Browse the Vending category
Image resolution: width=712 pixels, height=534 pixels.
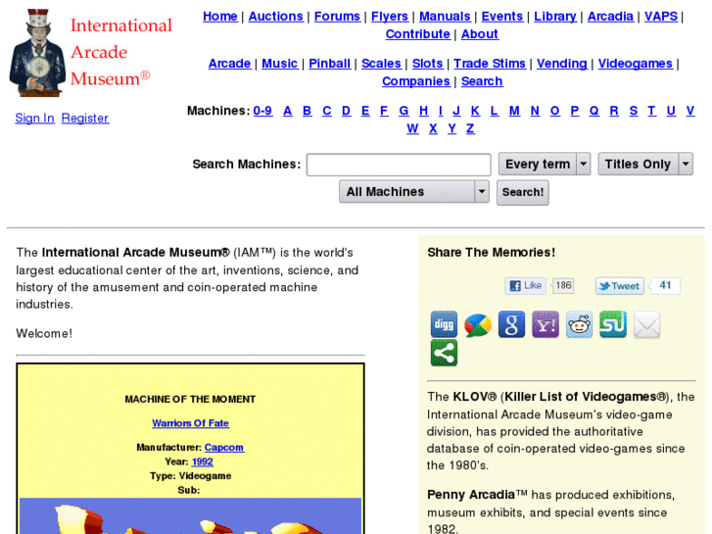[x=562, y=64]
